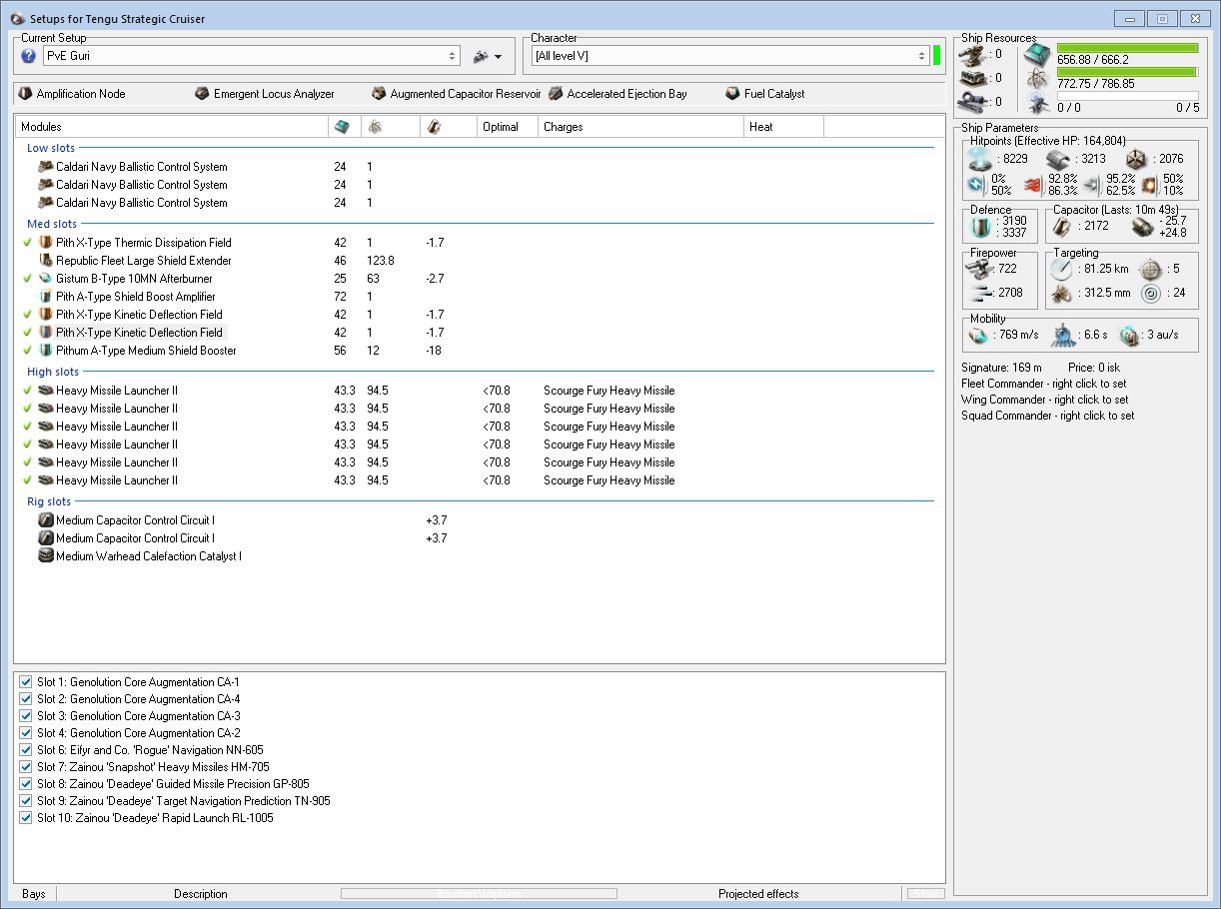Toggle Pithum A-Type Medium Shield Booster active
This screenshot has height=909, width=1221.
tap(28, 351)
